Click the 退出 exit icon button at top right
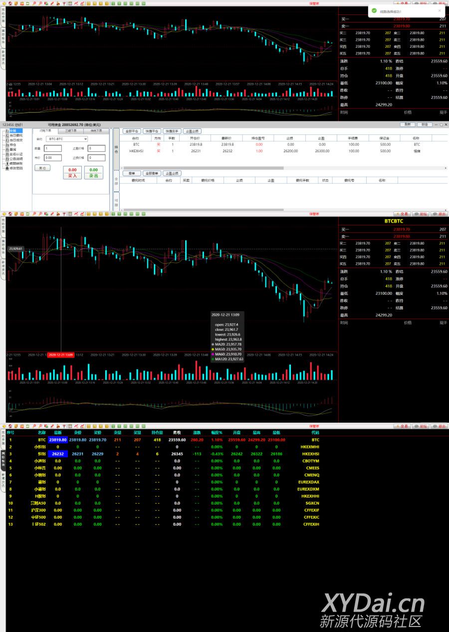Viewport: 449px width, 632px height. (x=439, y=3)
